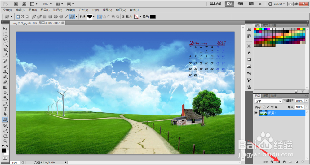310x165 pixels.
Task: Open the Arrange Documents dropdown
Action: point(59,4)
